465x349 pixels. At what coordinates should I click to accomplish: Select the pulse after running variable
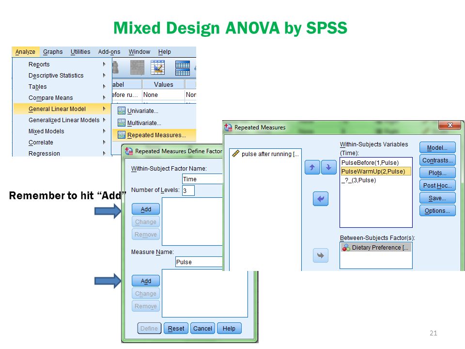click(x=266, y=154)
